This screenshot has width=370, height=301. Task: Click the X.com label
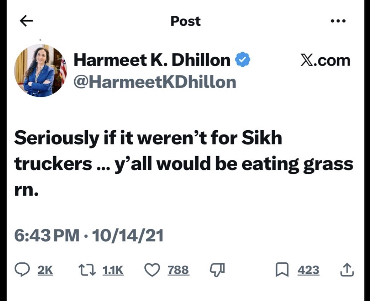click(x=325, y=61)
